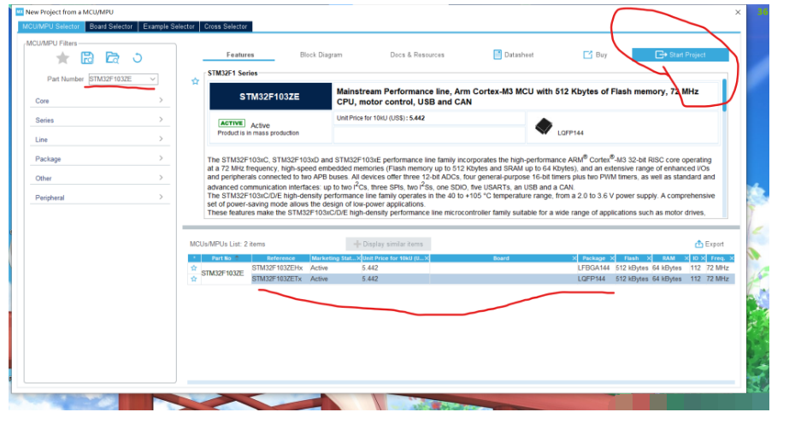The width and height of the screenshot is (795, 424).
Task: Switch to Board Selector tab
Action: (111, 26)
